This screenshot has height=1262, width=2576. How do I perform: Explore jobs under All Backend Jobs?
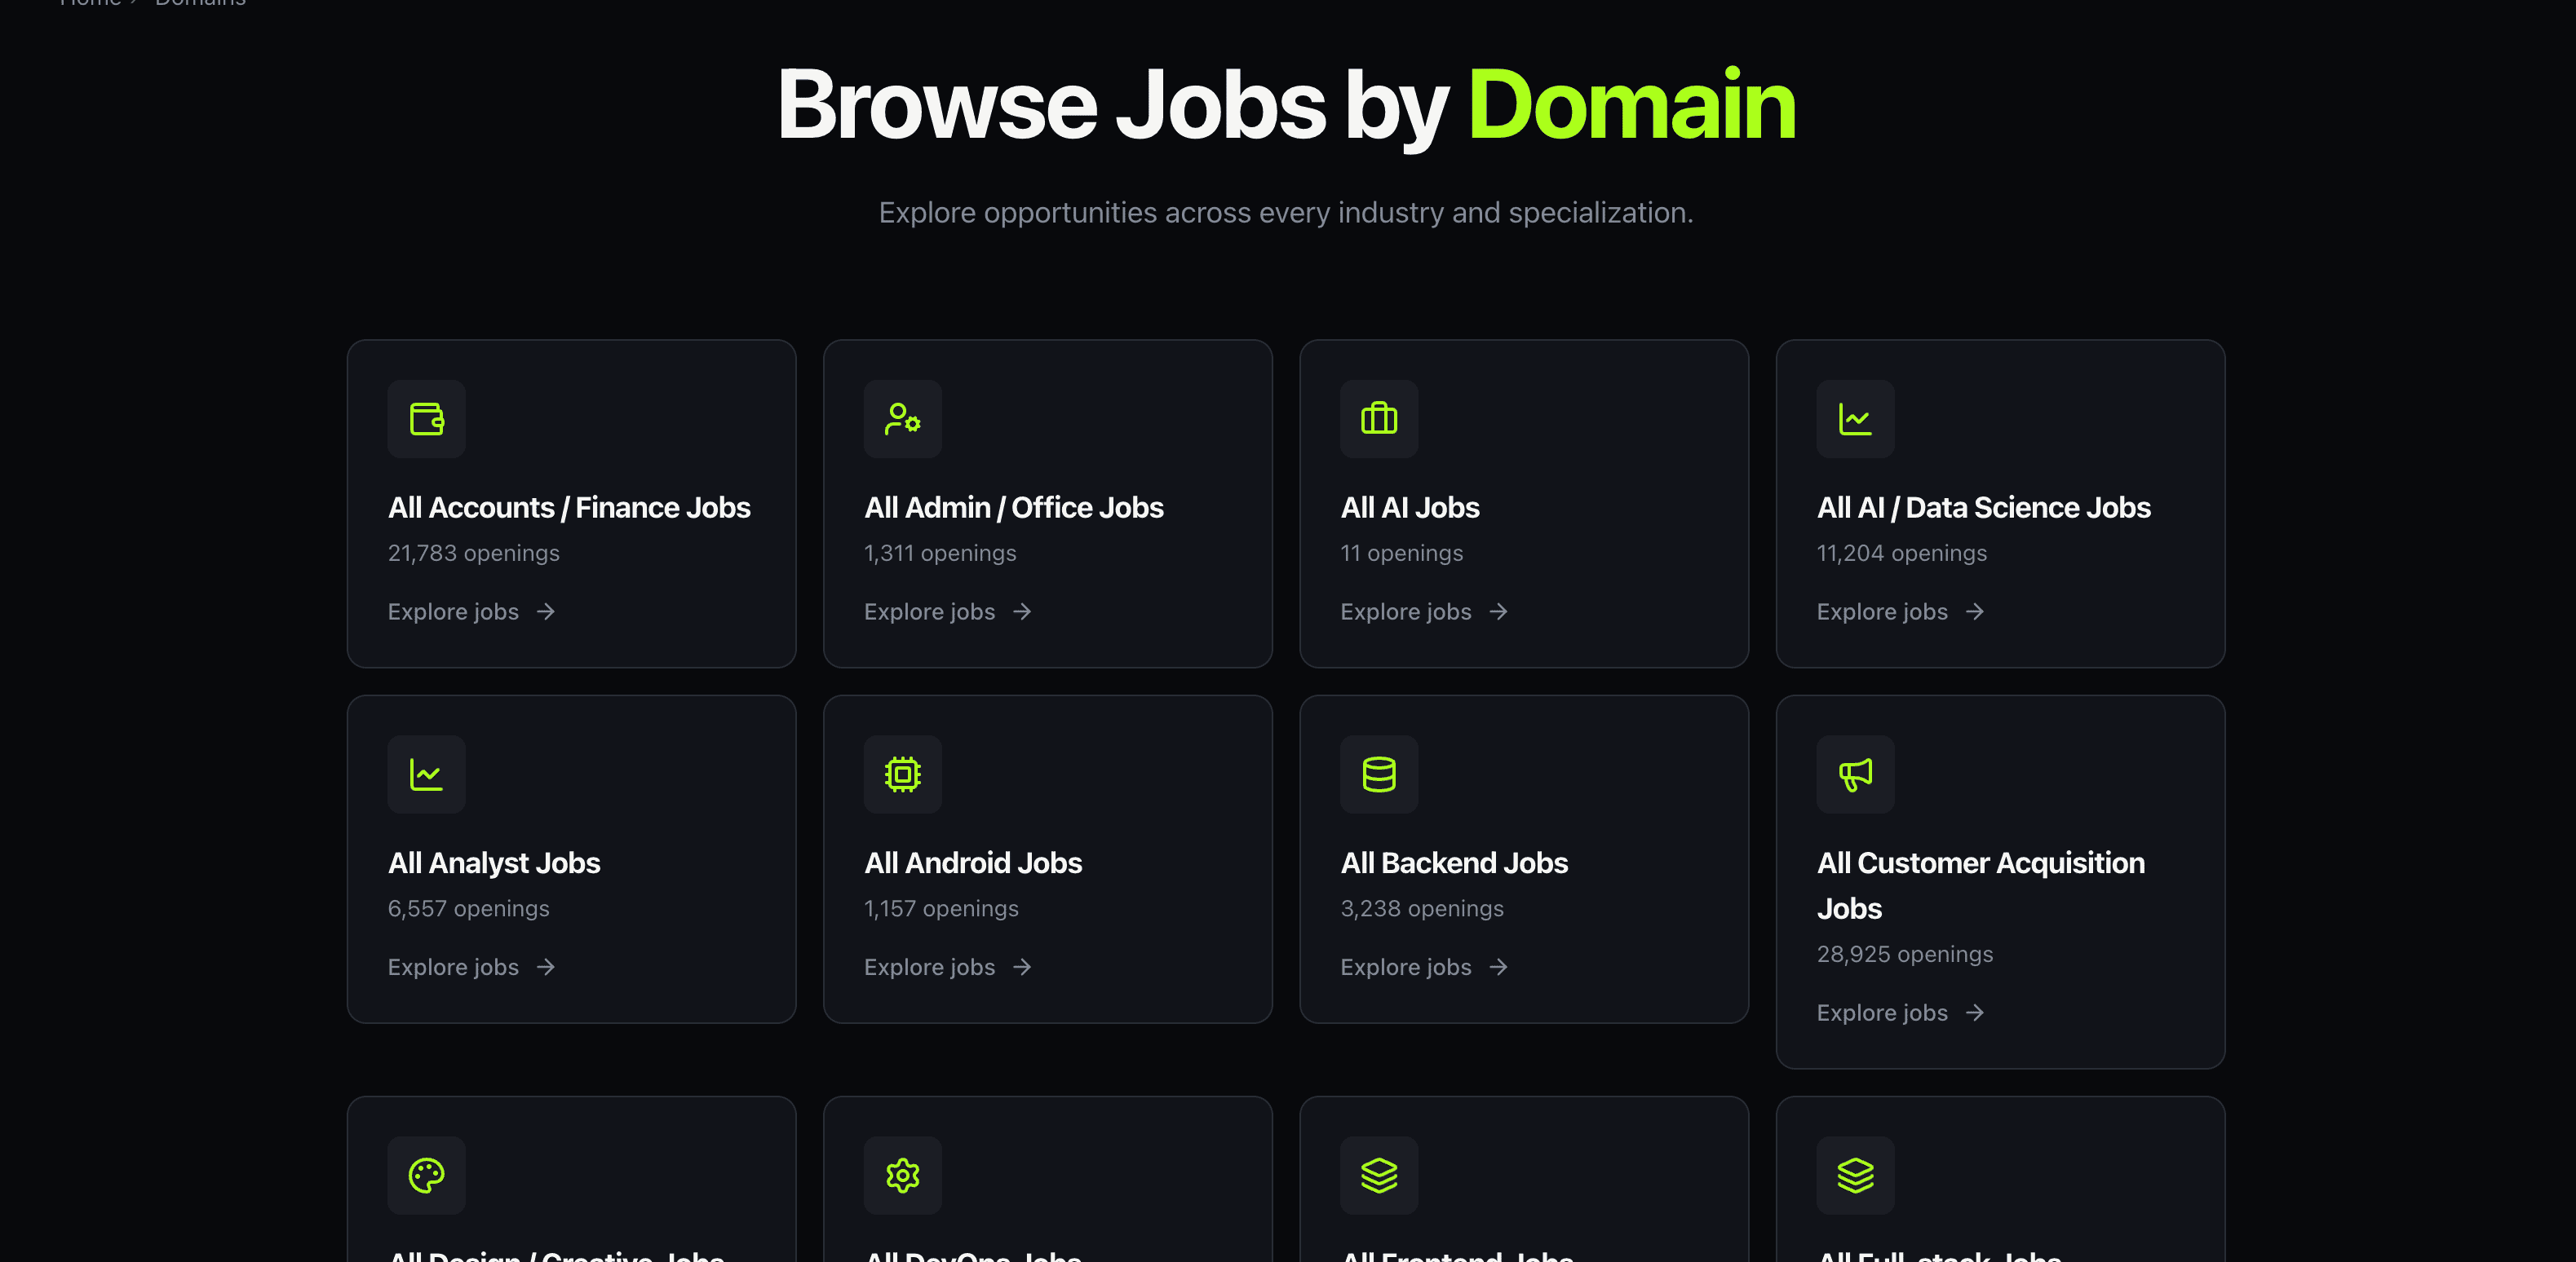(x=1424, y=967)
